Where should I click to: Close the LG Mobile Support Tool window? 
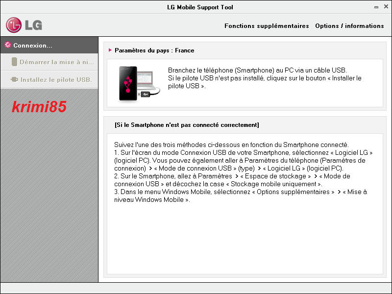click(x=386, y=7)
